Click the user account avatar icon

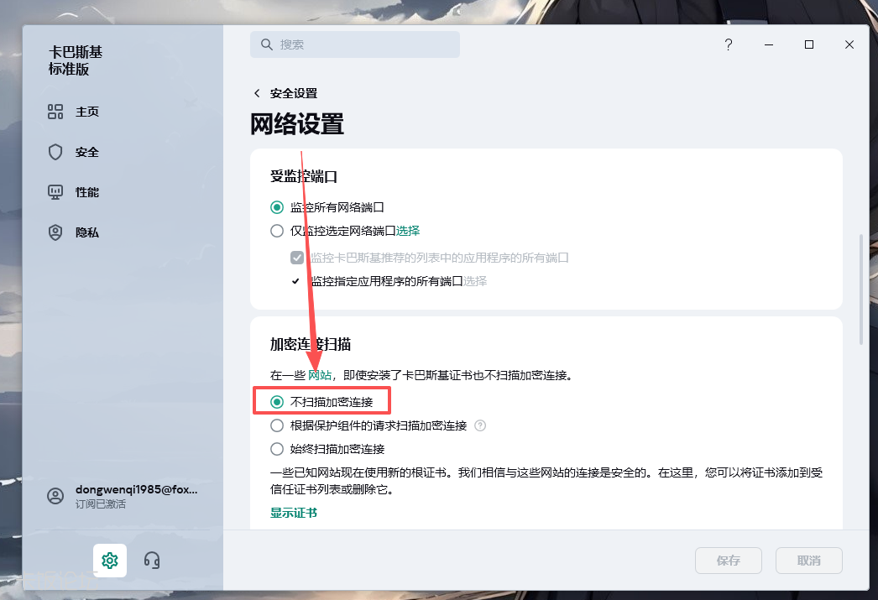coord(55,496)
